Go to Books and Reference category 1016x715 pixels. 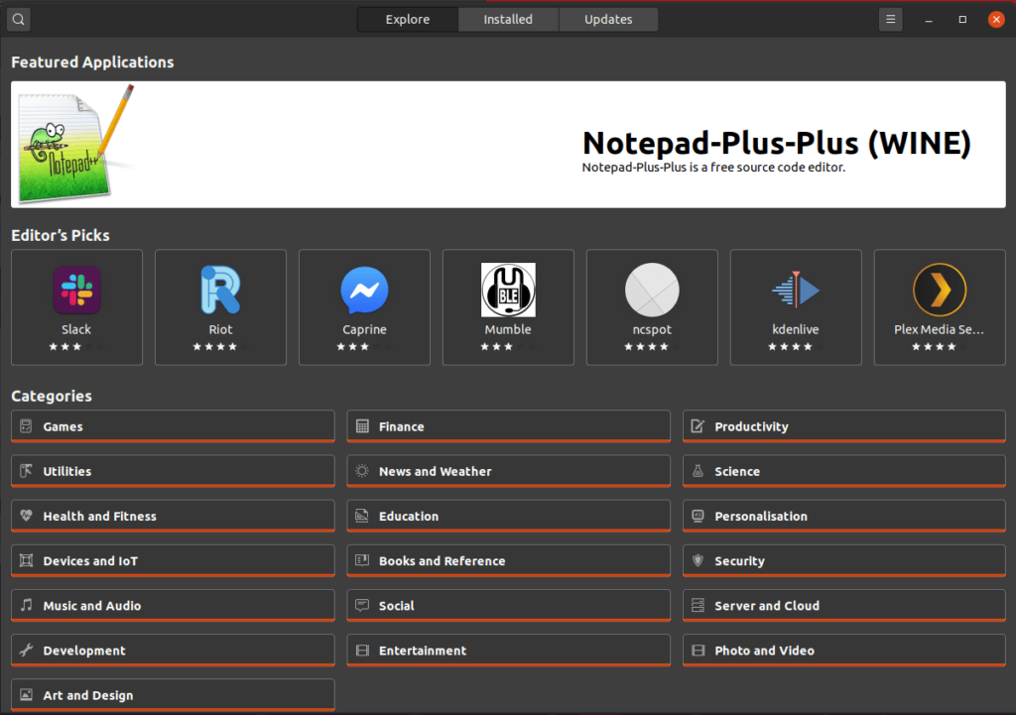coord(509,560)
